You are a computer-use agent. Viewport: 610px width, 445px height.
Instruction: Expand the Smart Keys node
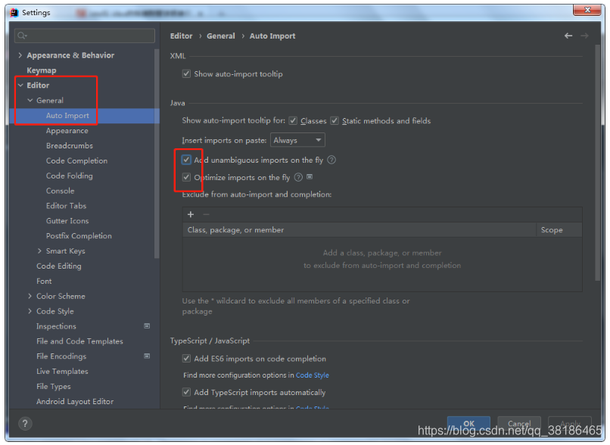(x=39, y=251)
